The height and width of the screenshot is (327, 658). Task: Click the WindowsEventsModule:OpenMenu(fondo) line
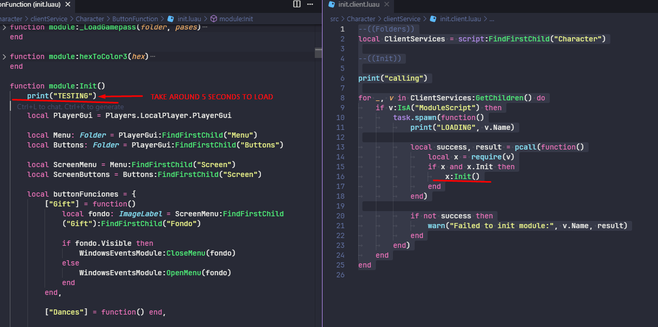tap(155, 273)
